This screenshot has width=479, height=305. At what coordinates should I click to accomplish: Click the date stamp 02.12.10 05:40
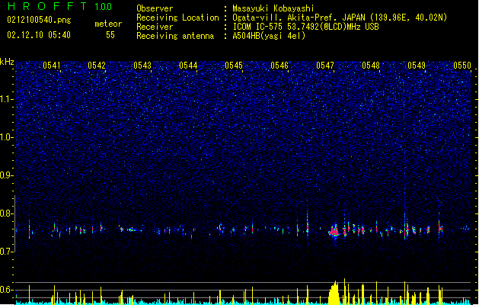(x=39, y=35)
